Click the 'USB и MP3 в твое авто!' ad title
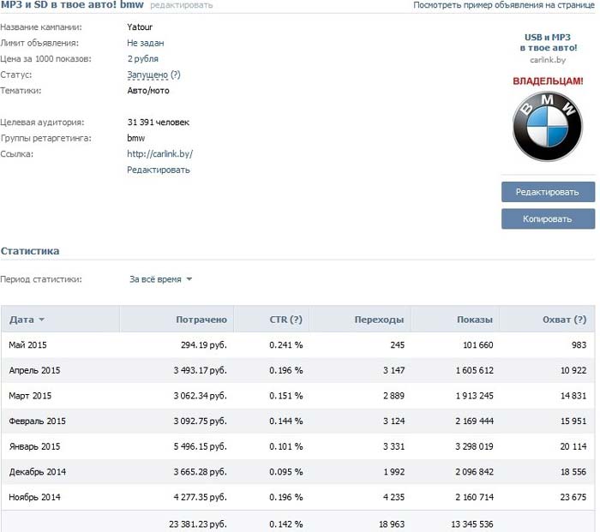Image resolution: width=600 pixels, height=532 pixels. (x=548, y=43)
